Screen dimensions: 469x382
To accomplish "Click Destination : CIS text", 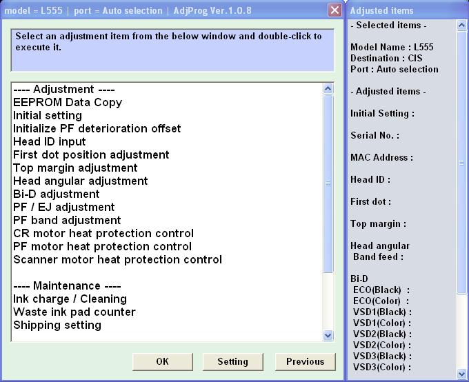I will point(386,58).
